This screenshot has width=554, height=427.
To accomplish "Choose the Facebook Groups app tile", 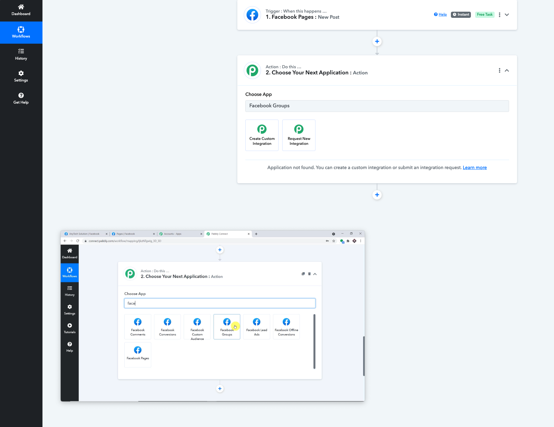I will [227, 327].
